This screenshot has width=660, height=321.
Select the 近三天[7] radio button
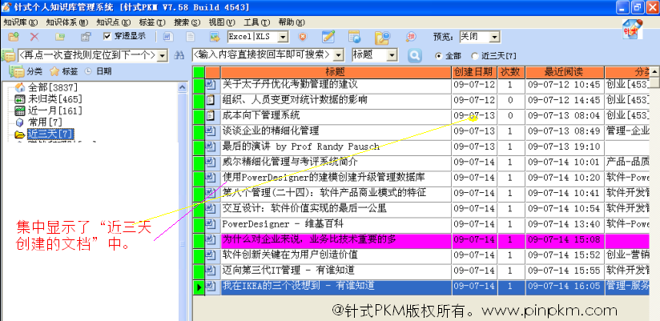coord(476,56)
